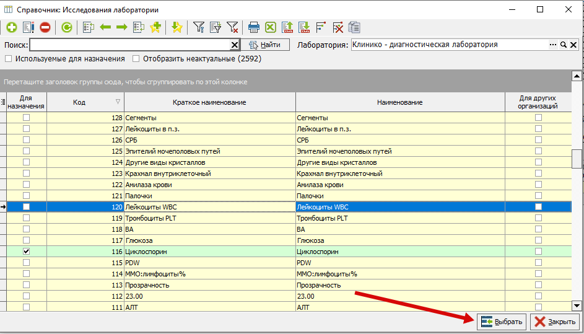
Task: Open filter settings funnel icon
Action: [x=199, y=27]
